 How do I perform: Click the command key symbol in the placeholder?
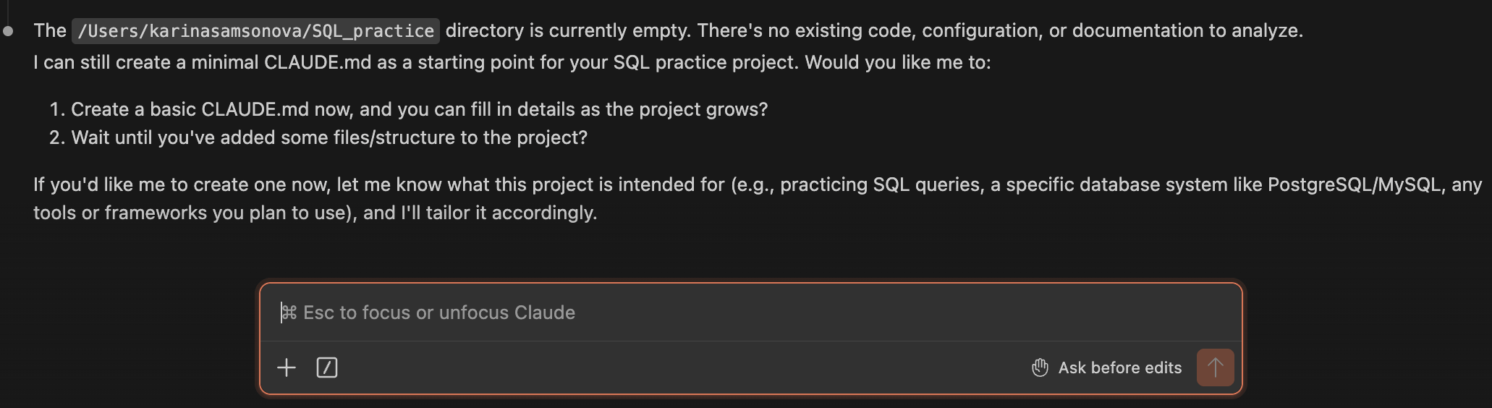pos(289,313)
